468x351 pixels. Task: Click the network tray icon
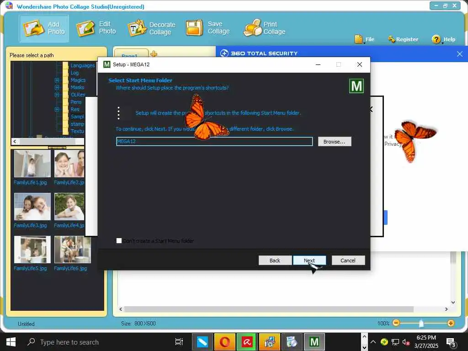pos(395,342)
